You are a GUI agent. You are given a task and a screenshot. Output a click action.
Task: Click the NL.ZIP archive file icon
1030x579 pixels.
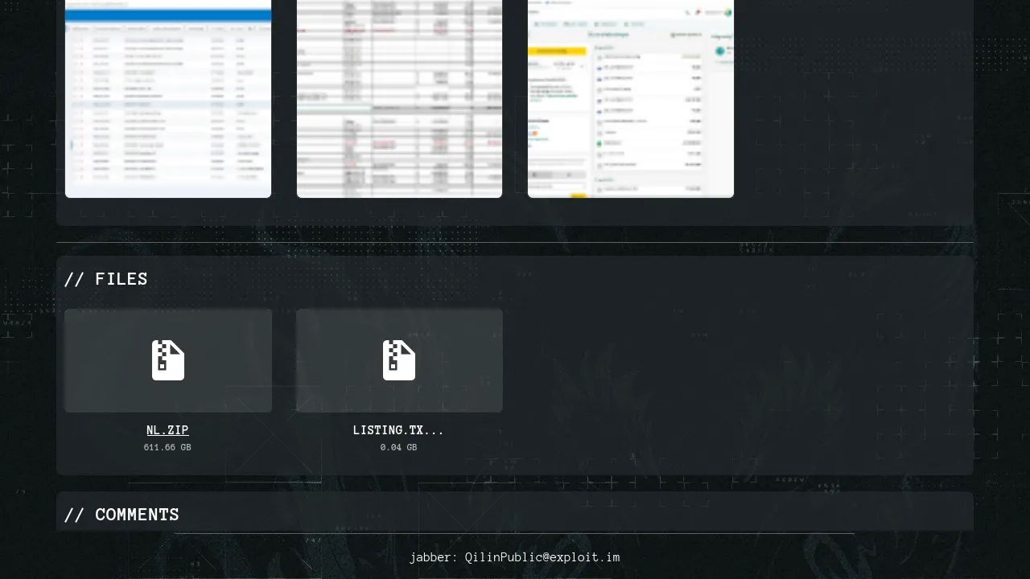click(x=168, y=360)
